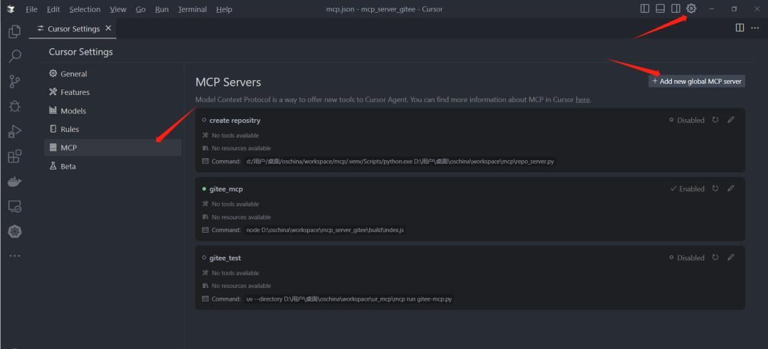Open the Explorer view in activity bar
Screen dimensions: 768x349
[14, 32]
